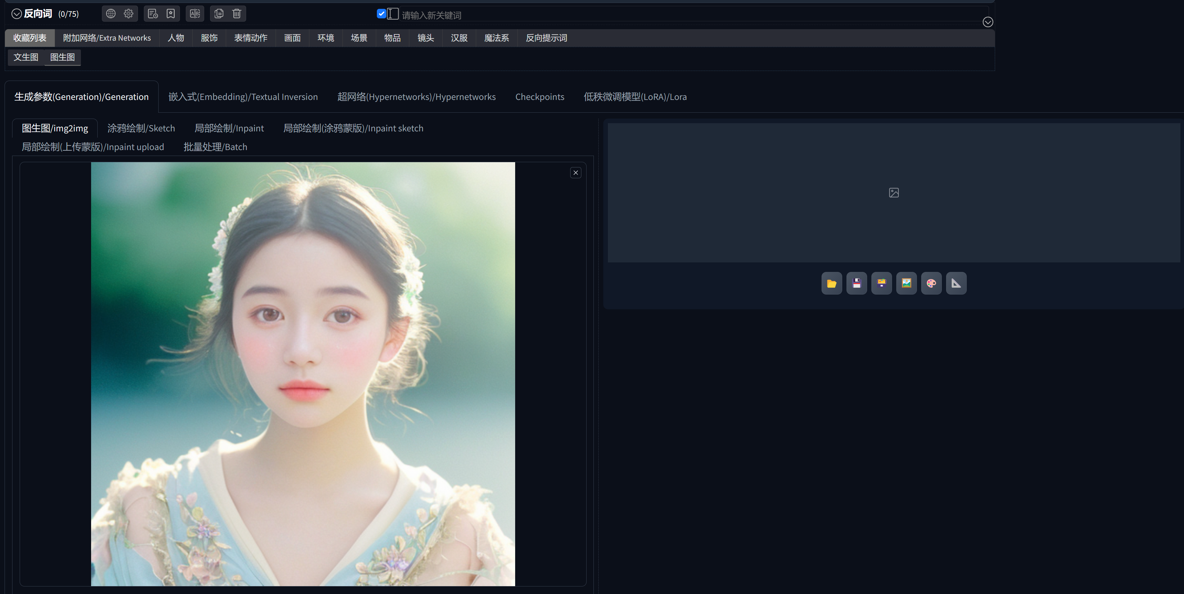Delete negative prompts with trash icon
The width and height of the screenshot is (1184, 594).
pyautogui.click(x=237, y=14)
